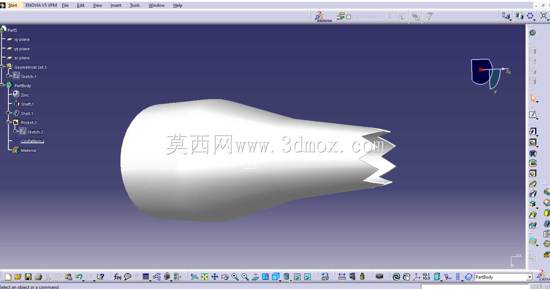The height and width of the screenshot is (289, 550).
Task: Open the shading view mode dropdown arrow
Action: pos(291,281)
